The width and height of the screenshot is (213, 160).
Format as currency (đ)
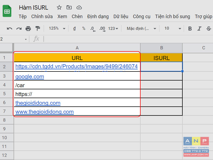[75, 29]
